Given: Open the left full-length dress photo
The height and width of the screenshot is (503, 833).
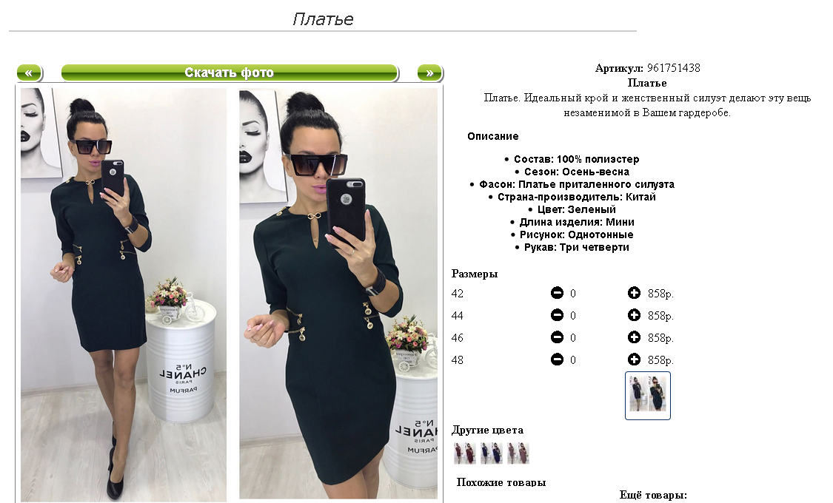Looking at the screenshot, I should pos(123,294).
